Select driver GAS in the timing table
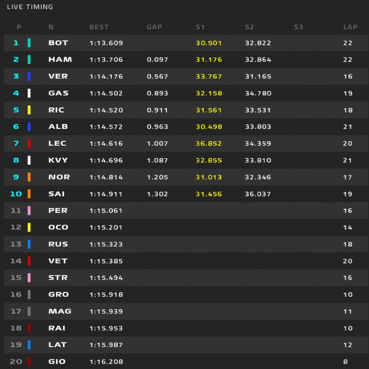369x369 pixels. point(58,93)
